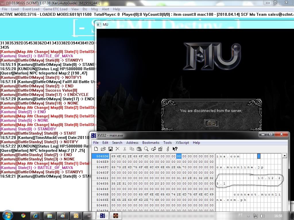The image size is (294, 220).
Task: Click the Open file icon in XVI32
Action: (x=103, y=149)
